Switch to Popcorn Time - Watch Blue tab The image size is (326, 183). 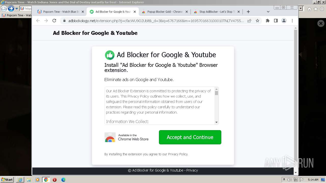pos(61,12)
